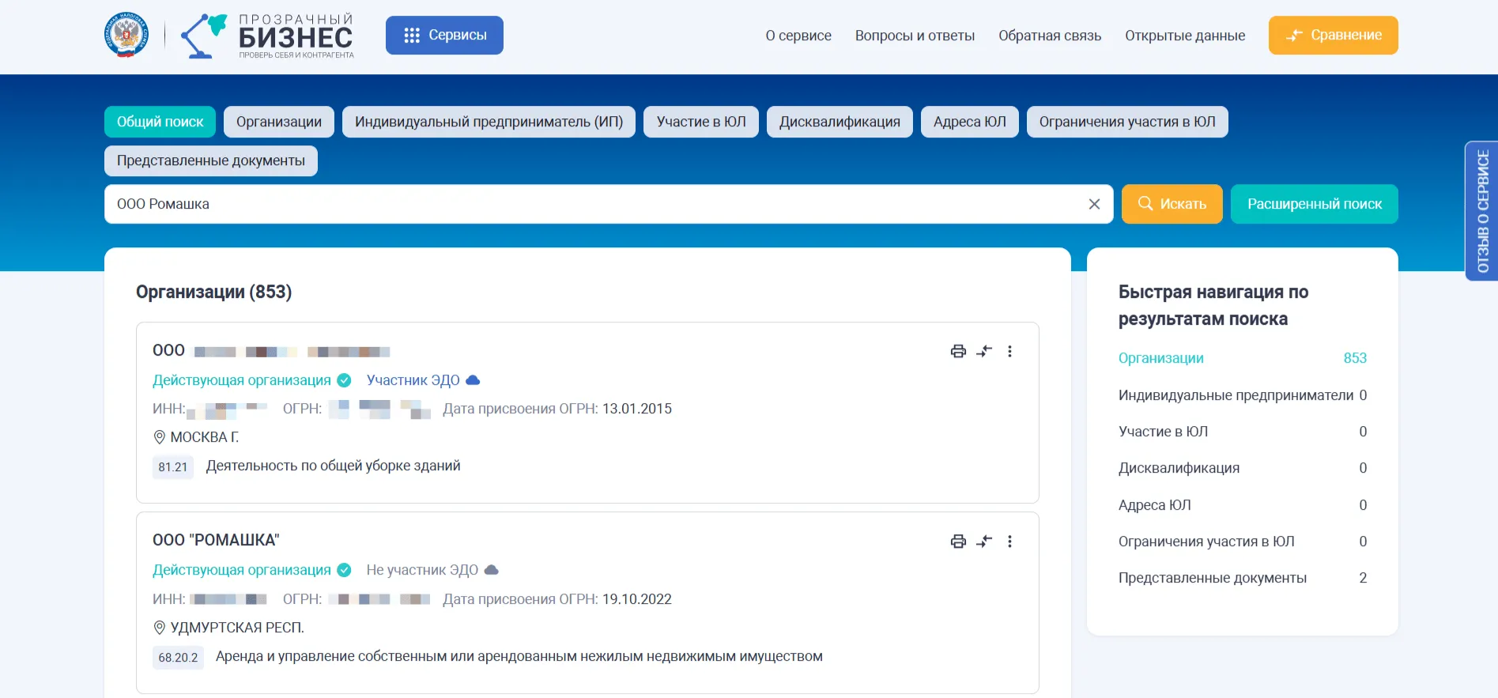Click the print icon on first organization card

coord(958,352)
